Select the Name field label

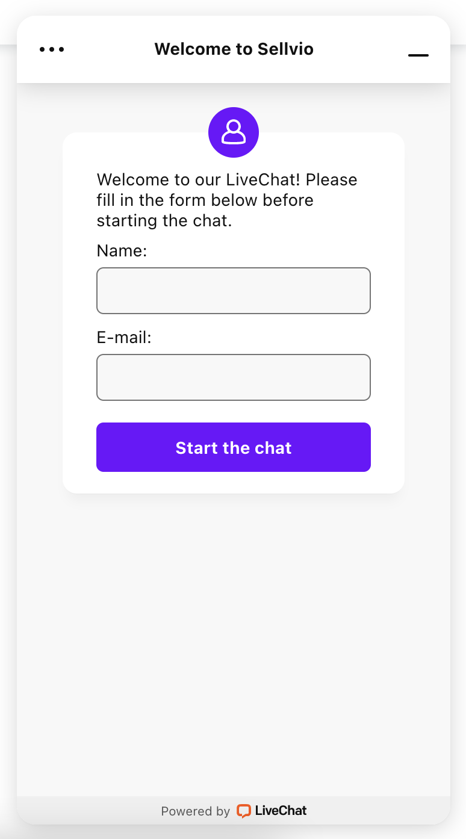122,250
